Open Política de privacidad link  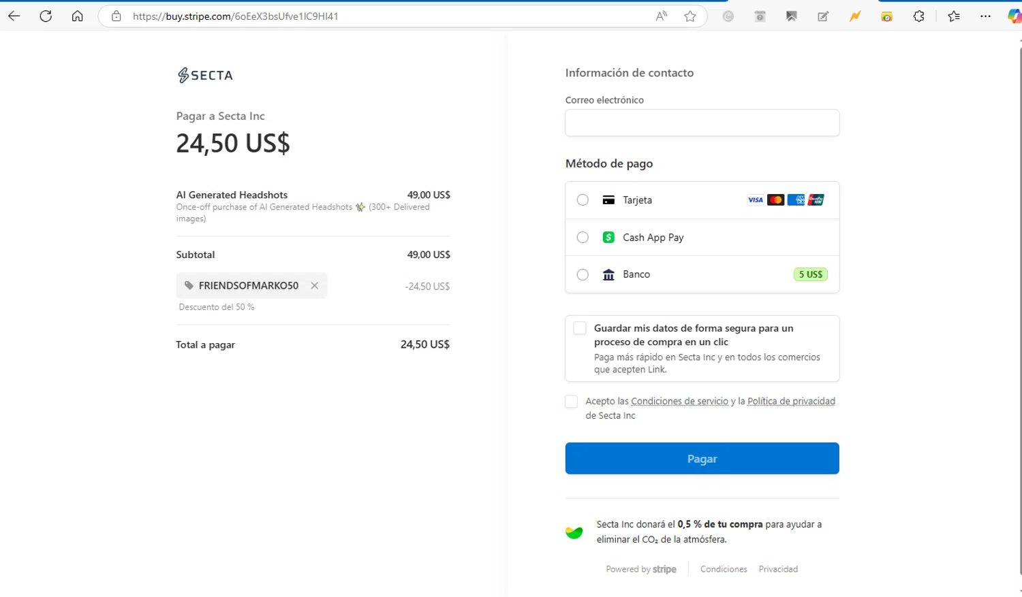click(x=791, y=401)
